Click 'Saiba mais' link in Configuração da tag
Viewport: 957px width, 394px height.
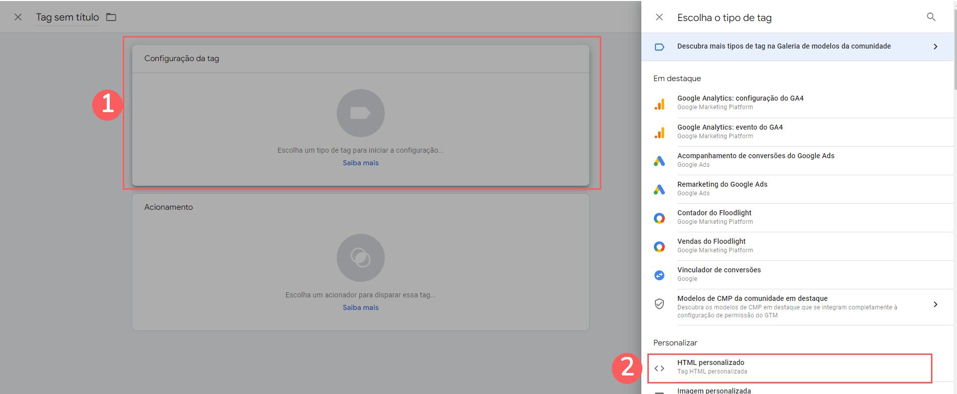pos(360,163)
